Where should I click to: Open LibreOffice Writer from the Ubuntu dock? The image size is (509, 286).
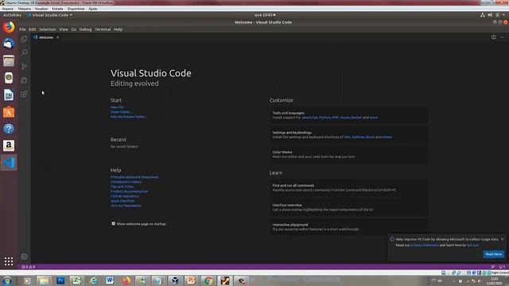point(9,95)
